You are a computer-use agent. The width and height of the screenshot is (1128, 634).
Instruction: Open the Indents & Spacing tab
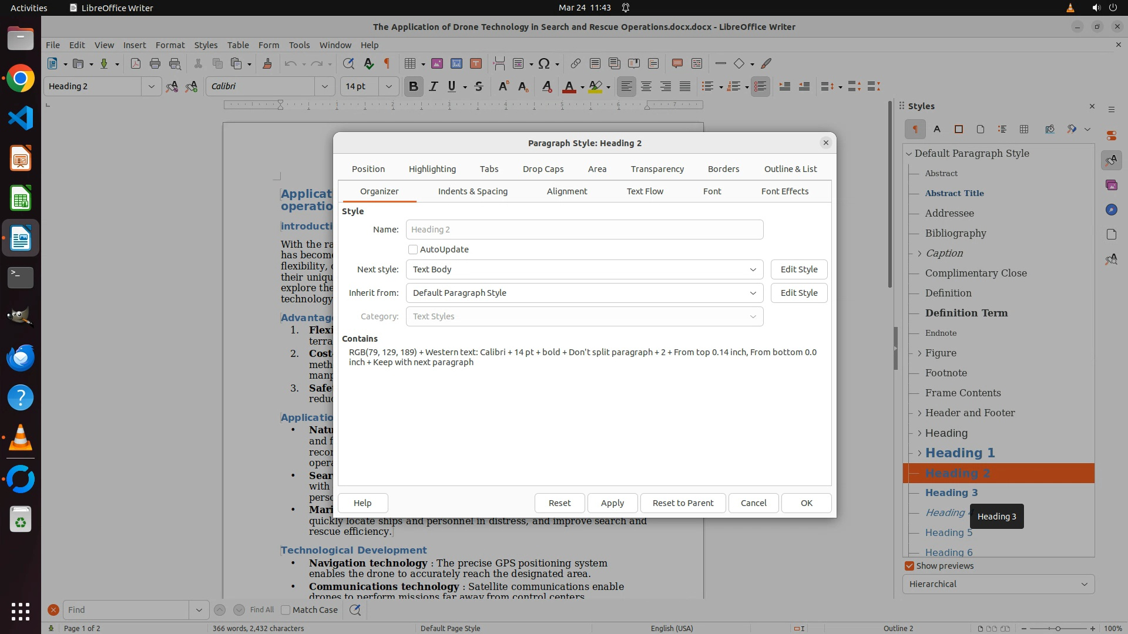472,191
